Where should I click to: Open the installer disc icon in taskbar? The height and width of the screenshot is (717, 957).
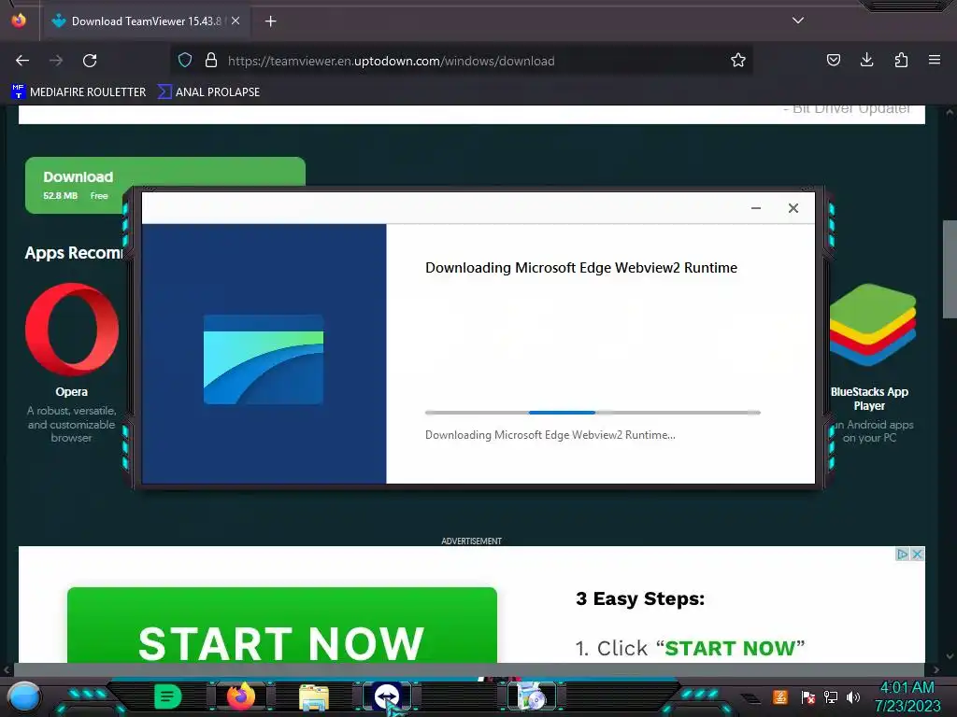(x=531, y=696)
